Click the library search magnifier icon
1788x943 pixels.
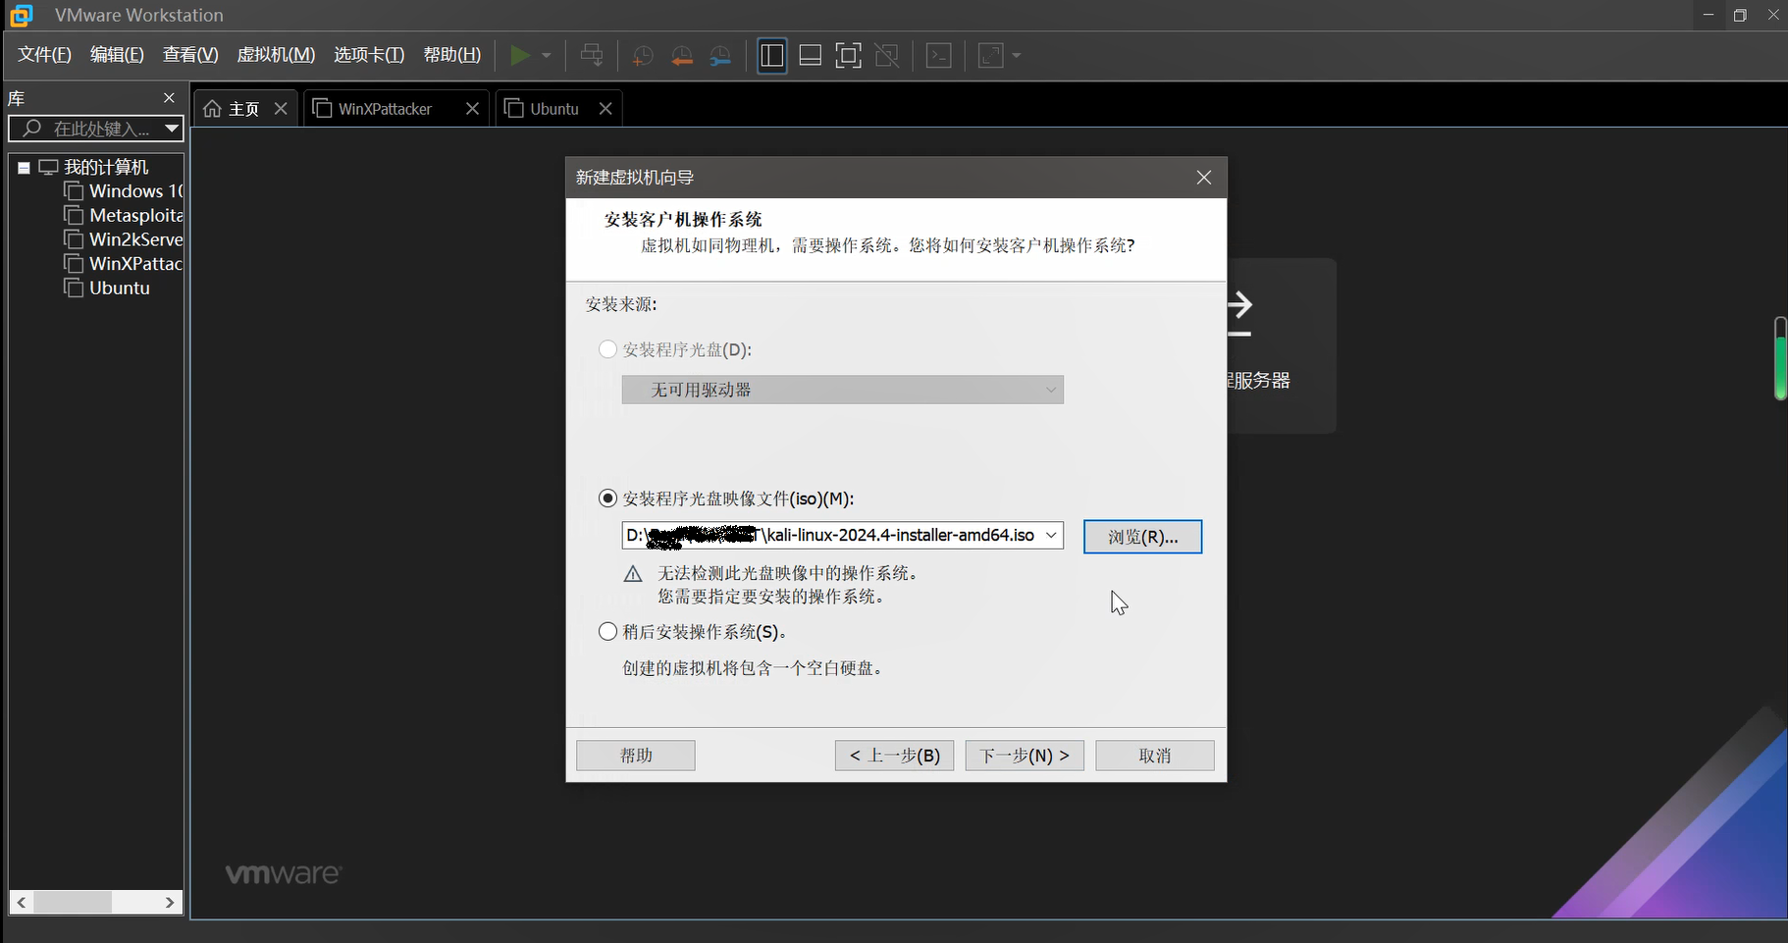point(31,129)
